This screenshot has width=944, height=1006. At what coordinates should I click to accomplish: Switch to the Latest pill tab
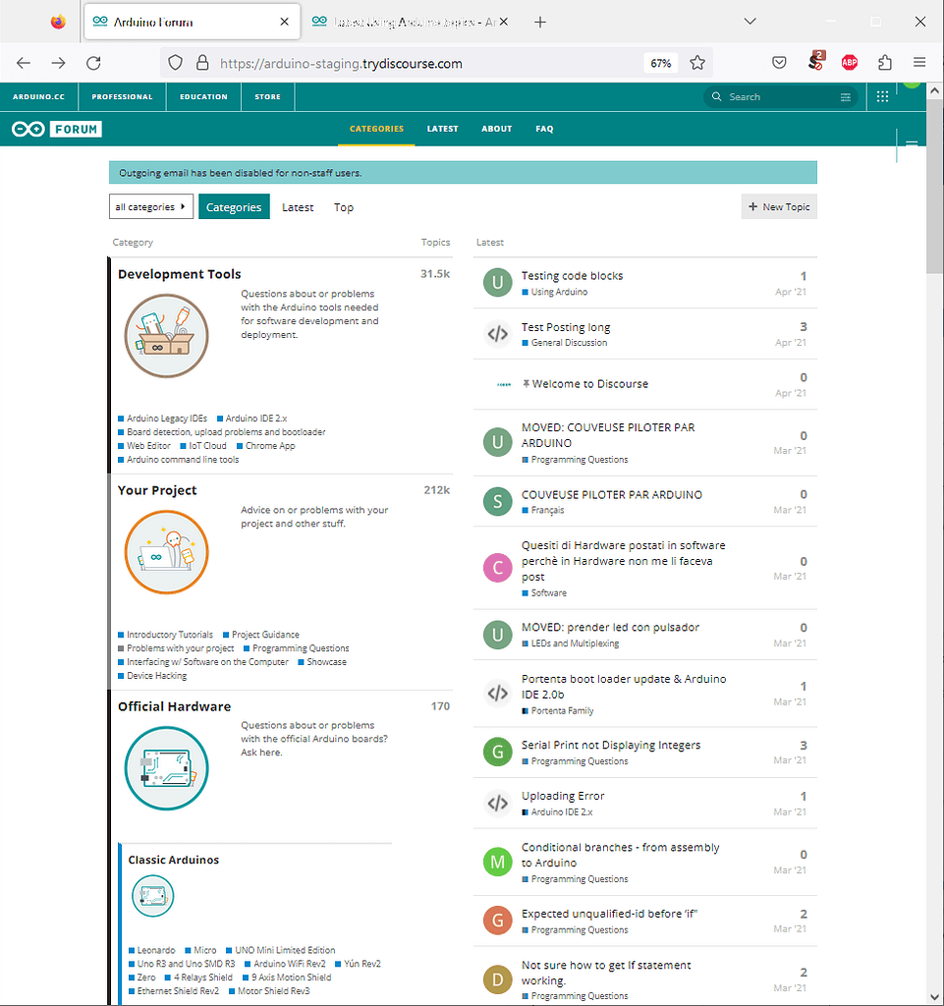point(298,207)
